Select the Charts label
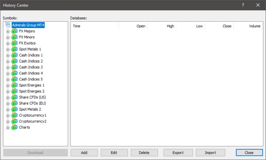266x160 pixels. point(24,127)
